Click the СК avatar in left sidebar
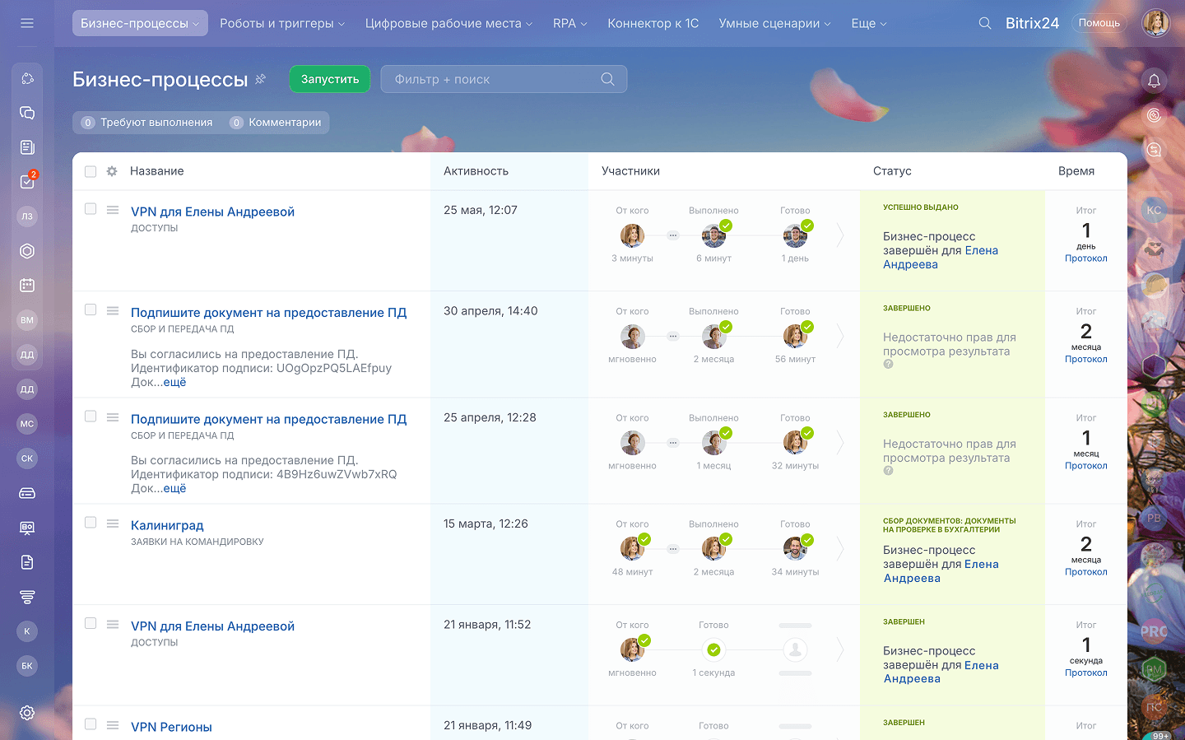Screen dimensions: 1185x740 click(27, 458)
